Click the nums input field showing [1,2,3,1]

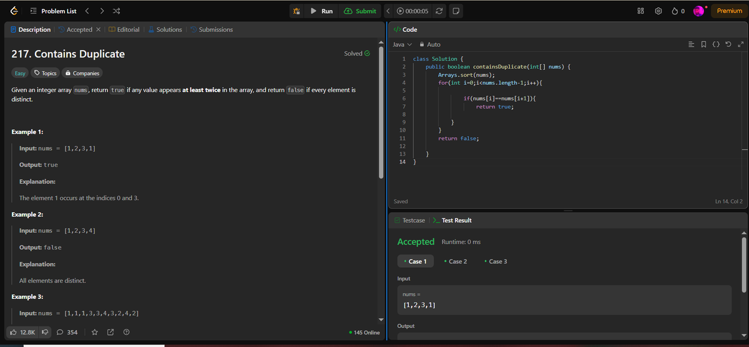click(564, 300)
